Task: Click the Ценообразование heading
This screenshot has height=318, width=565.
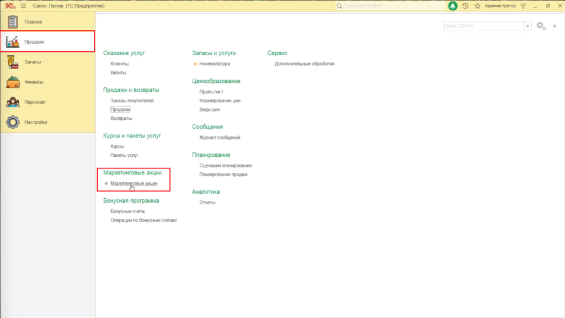Action: click(x=216, y=81)
